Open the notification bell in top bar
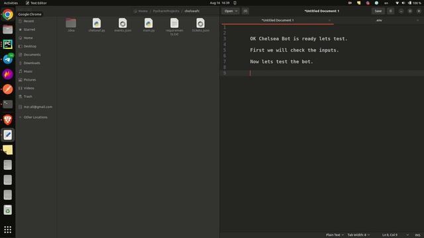Viewport: 424px width, 238px height. [x=235, y=3]
